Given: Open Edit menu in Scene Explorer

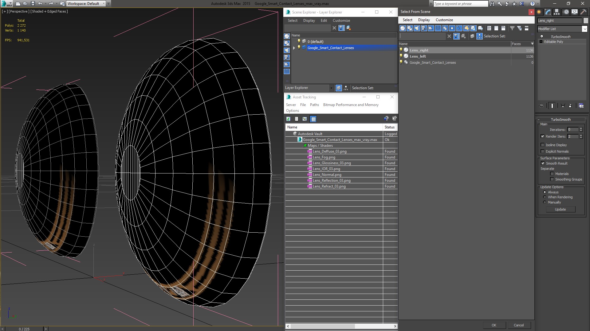Looking at the screenshot, I should point(324,21).
